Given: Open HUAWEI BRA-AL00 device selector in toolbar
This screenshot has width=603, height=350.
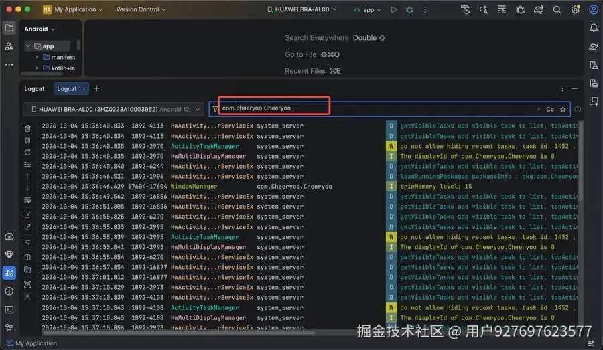Looking at the screenshot, I should pos(302,9).
